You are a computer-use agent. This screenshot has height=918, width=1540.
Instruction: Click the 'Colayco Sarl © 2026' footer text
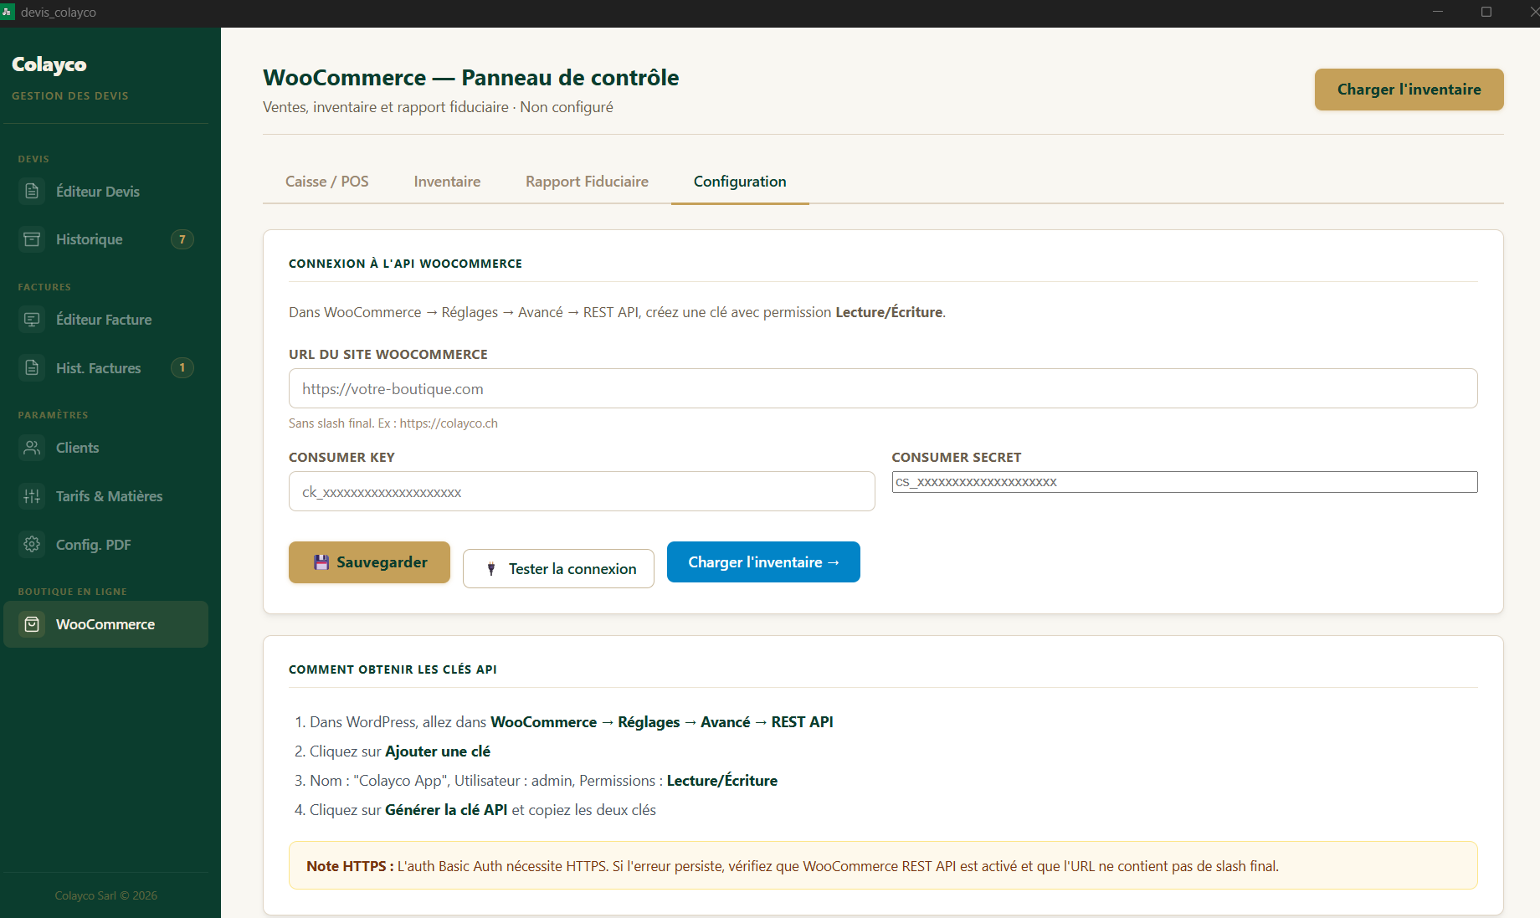click(106, 895)
